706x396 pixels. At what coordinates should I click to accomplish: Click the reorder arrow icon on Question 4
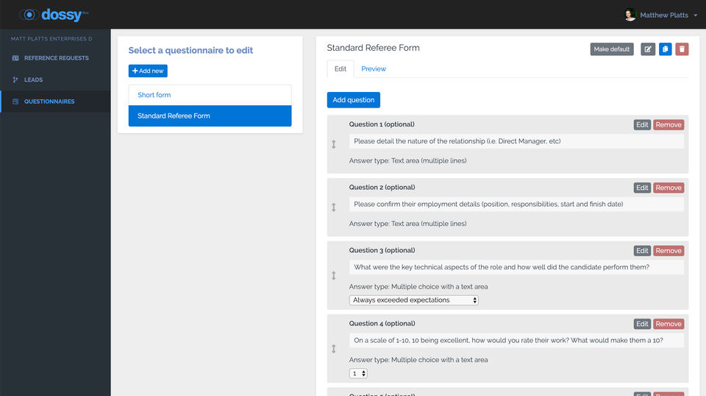coord(334,349)
